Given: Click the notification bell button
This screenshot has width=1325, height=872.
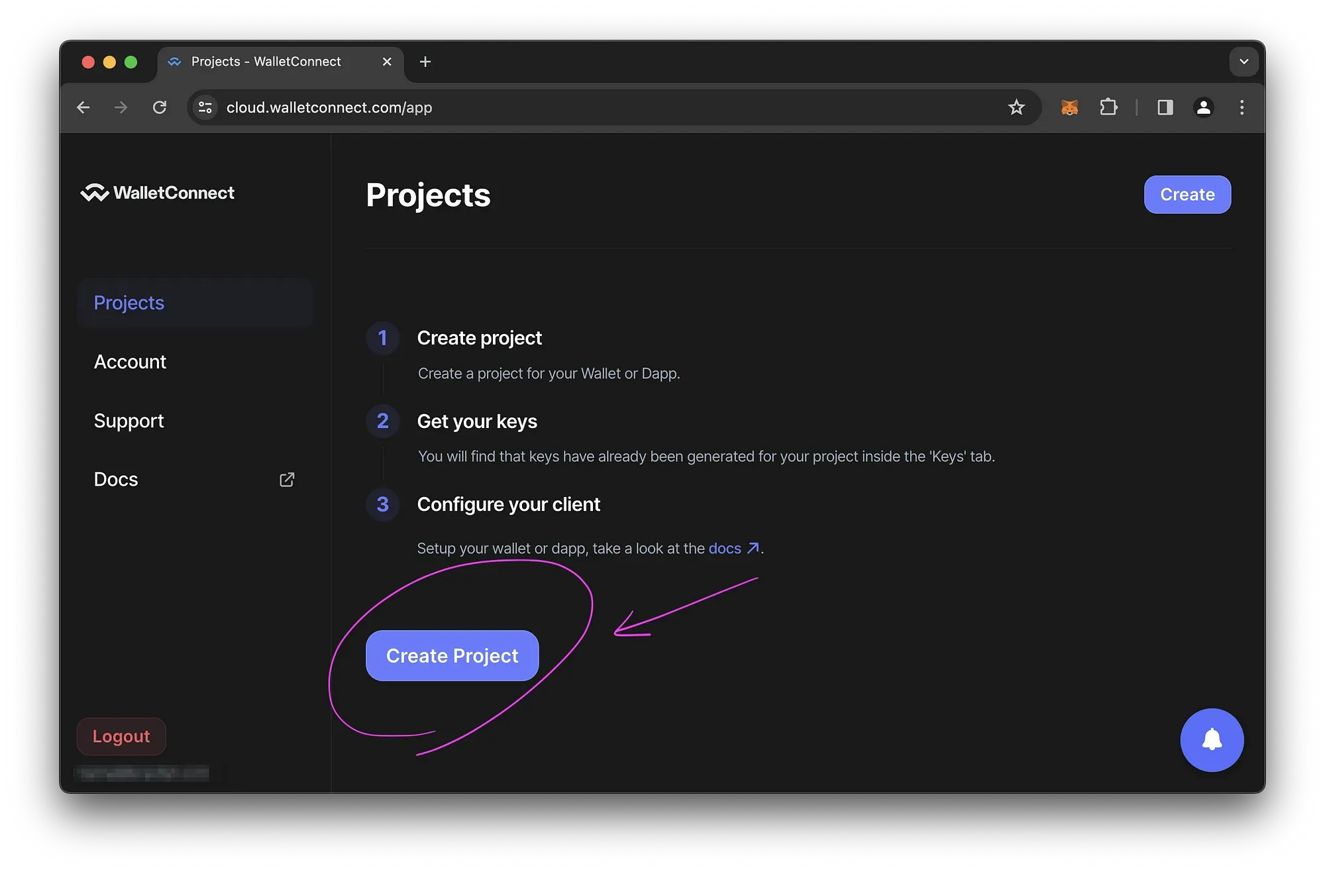Looking at the screenshot, I should (x=1212, y=739).
